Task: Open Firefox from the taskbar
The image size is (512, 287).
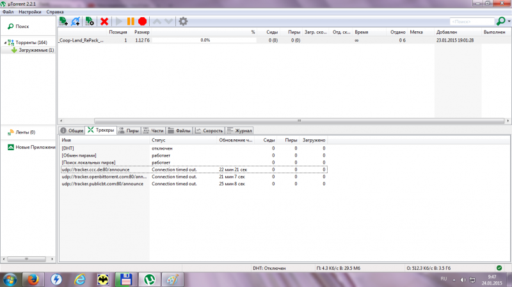Action: click(x=33, y=280)
